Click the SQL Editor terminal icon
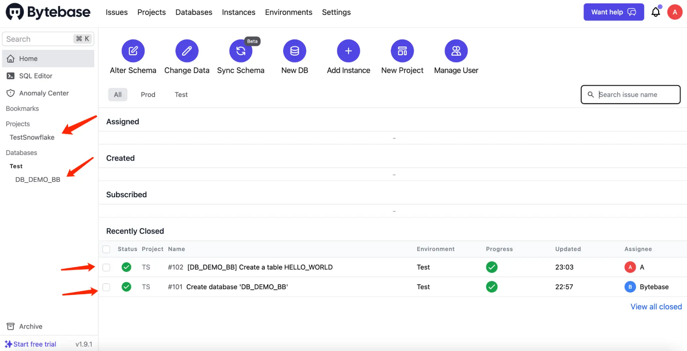The image size is (687, 351). [x=11, y=76]
